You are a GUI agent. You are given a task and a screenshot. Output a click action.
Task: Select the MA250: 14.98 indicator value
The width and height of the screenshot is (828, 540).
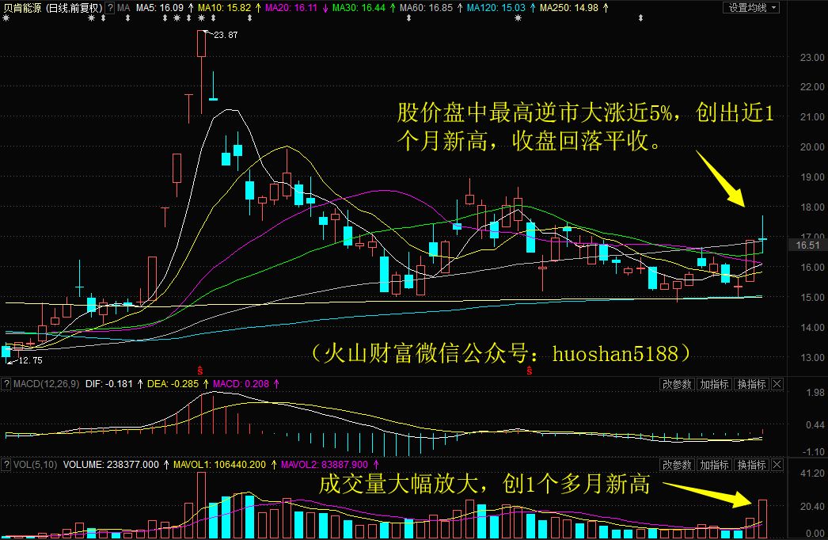569,8
